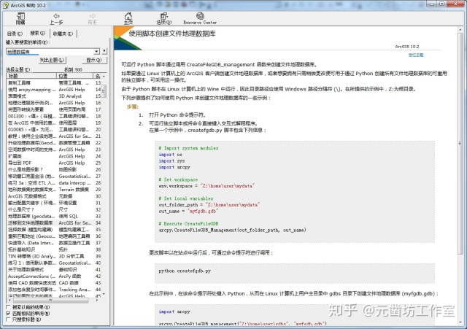Uncheck the 匹配相似的单词 checkbox
Screen dimensions: 467x329
coord(8,313)
